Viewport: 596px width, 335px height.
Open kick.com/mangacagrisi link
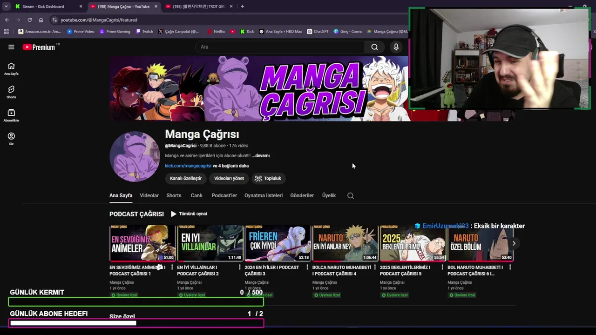(x=188, y=166)
